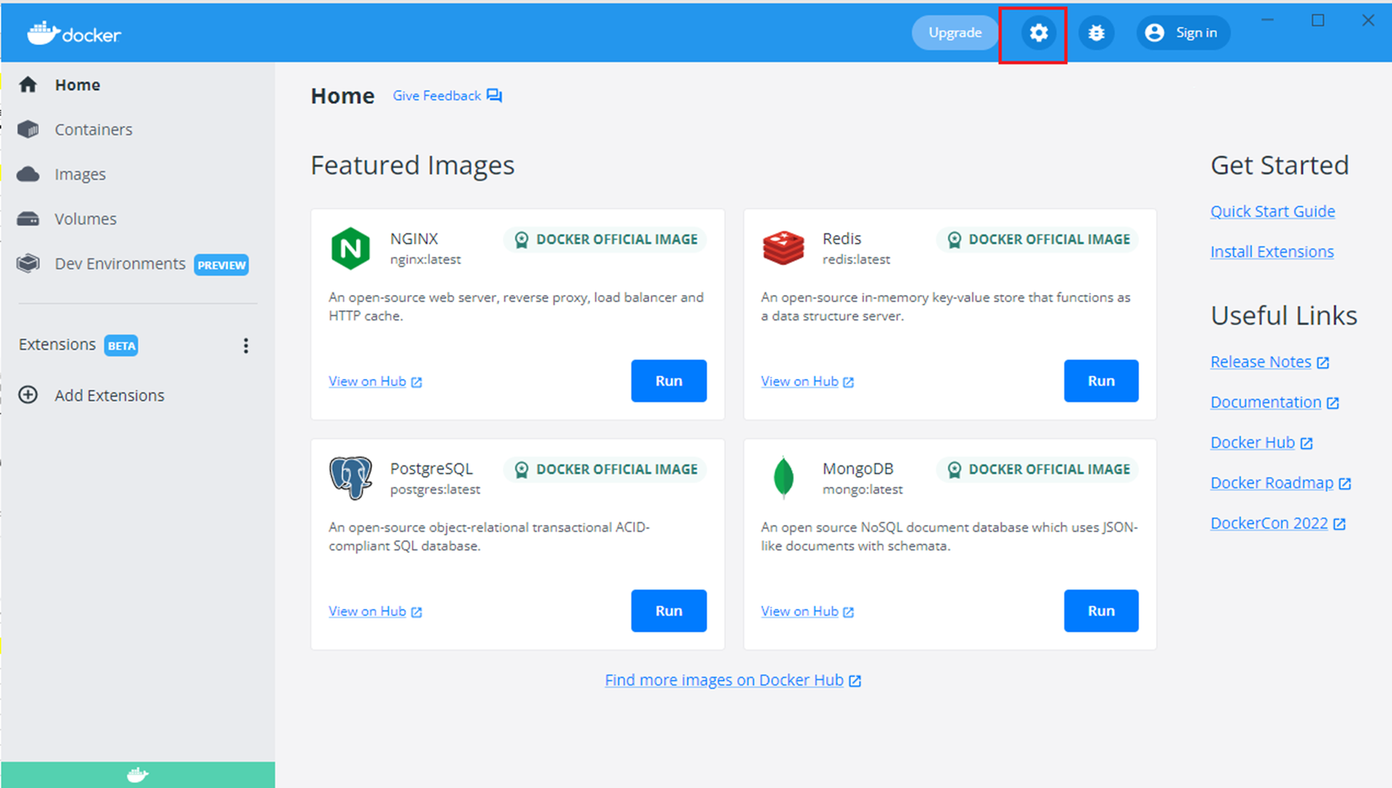Click the feedback chat icon beside Give Feedback

tap(494, 96)
